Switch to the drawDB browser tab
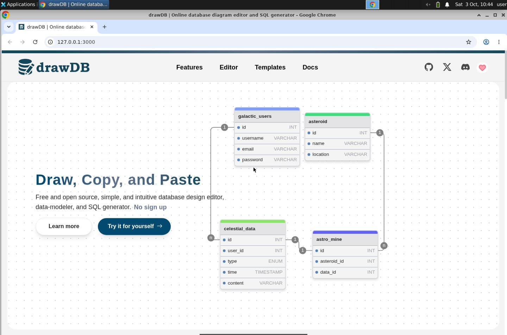507x335 pixels. (56, 27)
